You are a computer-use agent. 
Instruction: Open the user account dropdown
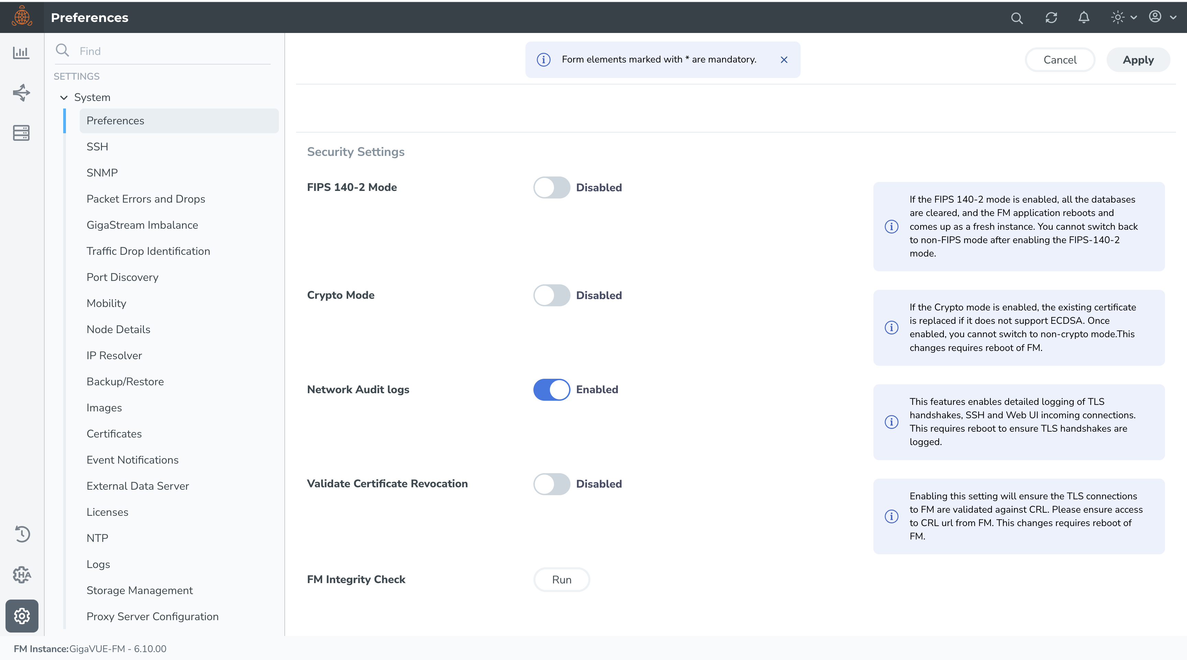[x=1162, y=18]
